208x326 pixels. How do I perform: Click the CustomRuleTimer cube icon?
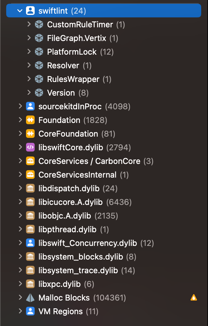click(39, 25)
